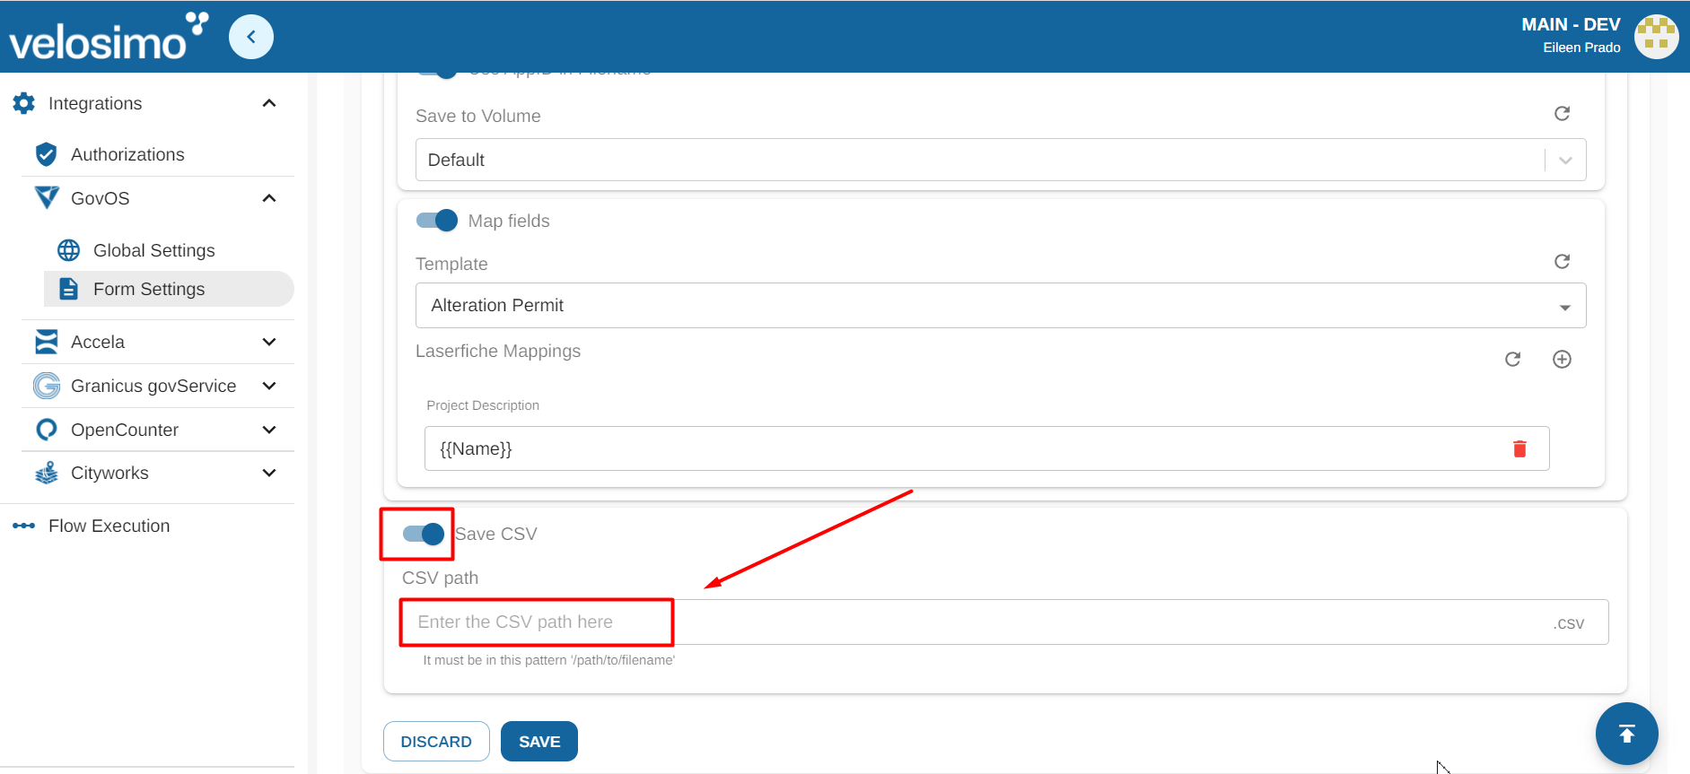Screen dimensions: 1690x774
Task: Collapse the Integrations section
Action: pos(268,103)
